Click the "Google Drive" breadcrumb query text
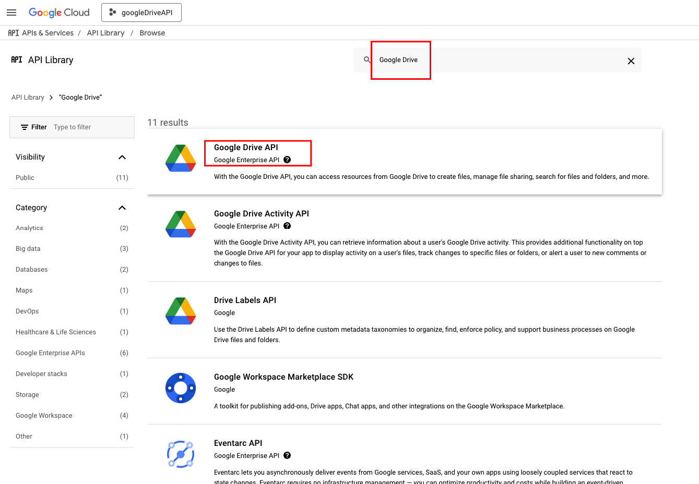Viewport: 699px width, 484px height. pyautogui.click(x=80, y=98)
